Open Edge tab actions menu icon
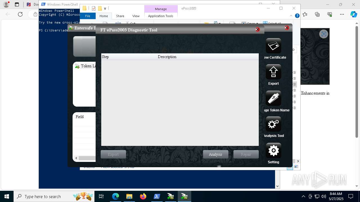The image size is (360, 202). [17, 4]
